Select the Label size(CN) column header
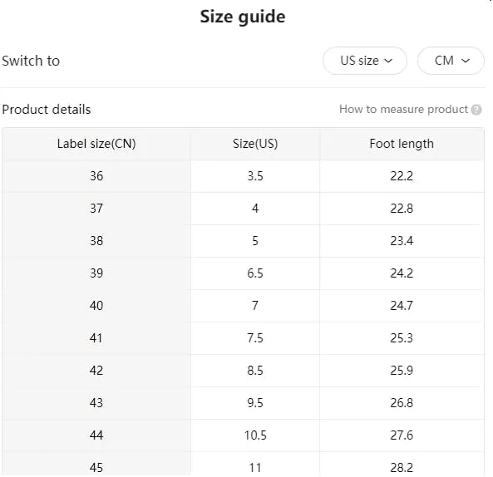Image resolution: width=493 pixels, height=477 pixels. [x=96, y=144]
